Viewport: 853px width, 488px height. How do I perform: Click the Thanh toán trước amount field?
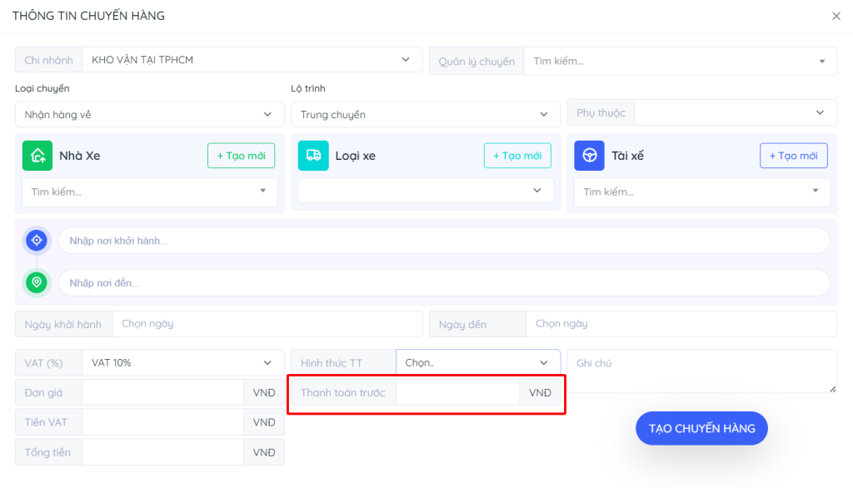456,392
